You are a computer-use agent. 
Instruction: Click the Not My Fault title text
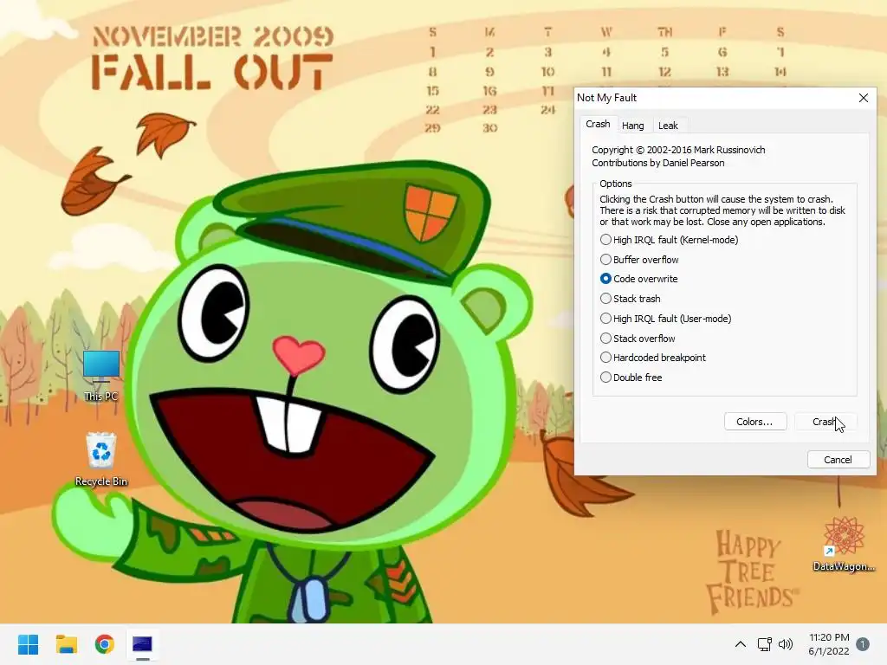pyautogui.click(x=606, y=98)
